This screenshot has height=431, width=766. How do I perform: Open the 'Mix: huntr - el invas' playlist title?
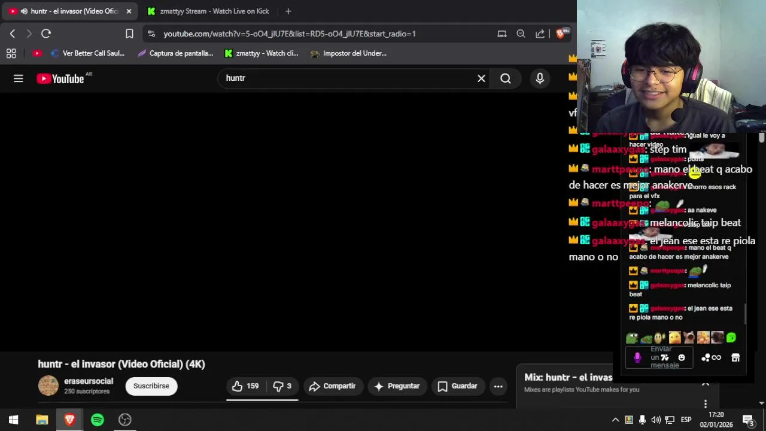[568, 378]
